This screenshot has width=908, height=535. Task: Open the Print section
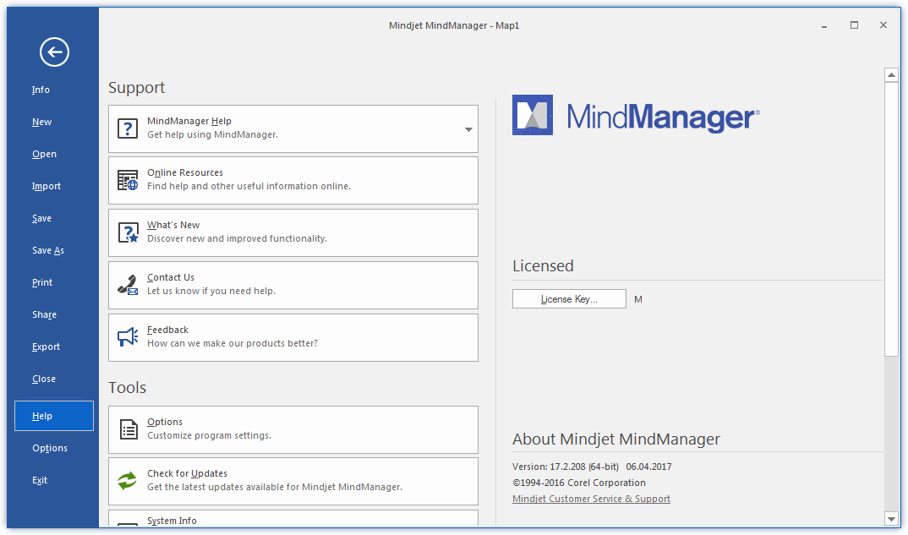coord(42,282)
